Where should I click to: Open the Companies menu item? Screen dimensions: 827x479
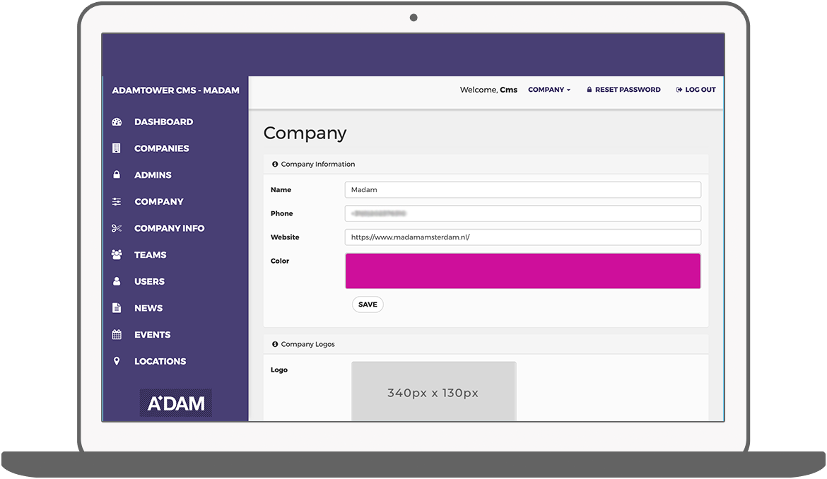tap(161, 148)
